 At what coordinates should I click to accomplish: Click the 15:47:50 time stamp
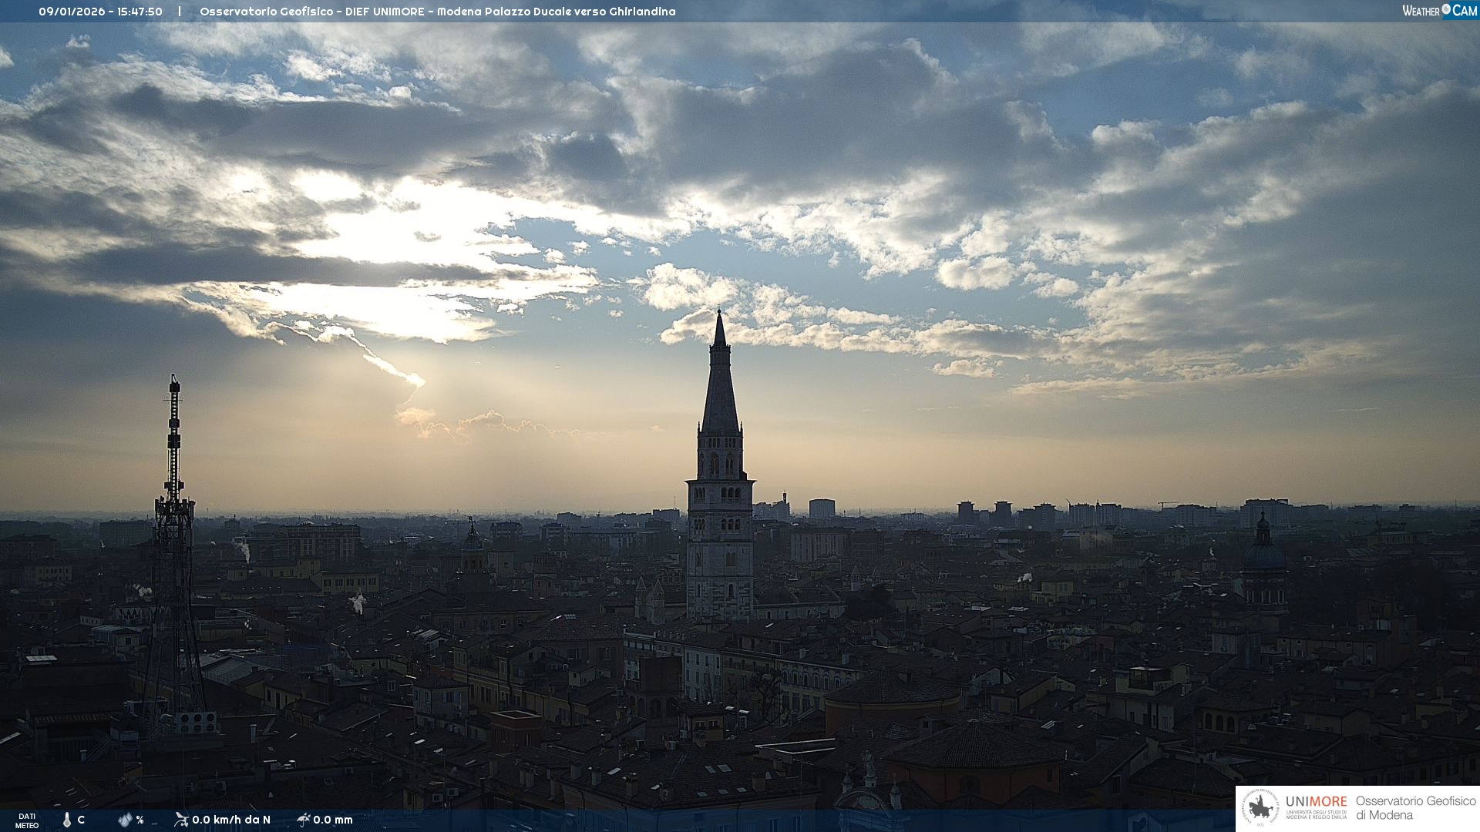140,12
